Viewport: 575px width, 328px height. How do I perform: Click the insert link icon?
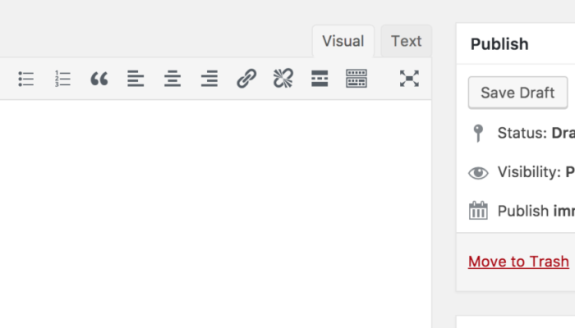(246, 79)
